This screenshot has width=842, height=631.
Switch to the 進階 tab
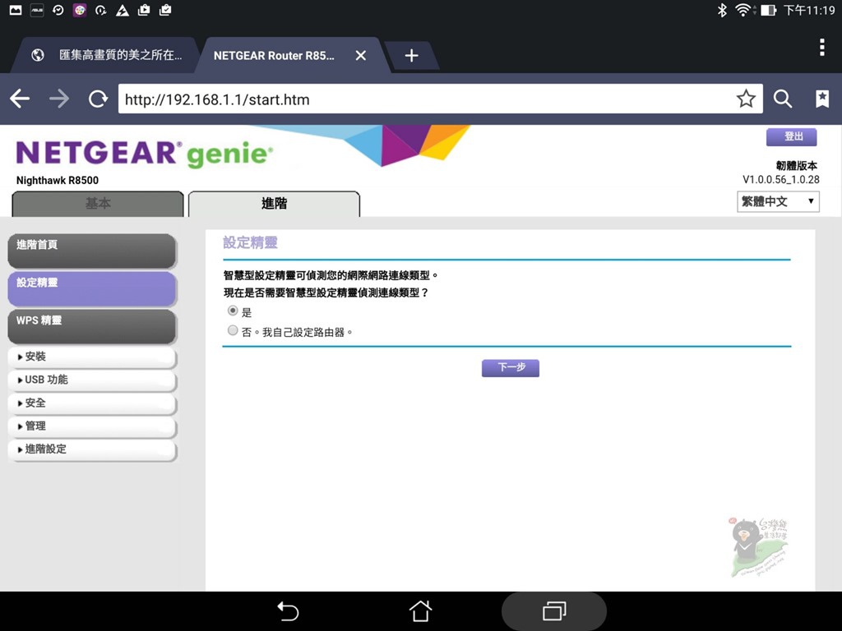[274, 204]
